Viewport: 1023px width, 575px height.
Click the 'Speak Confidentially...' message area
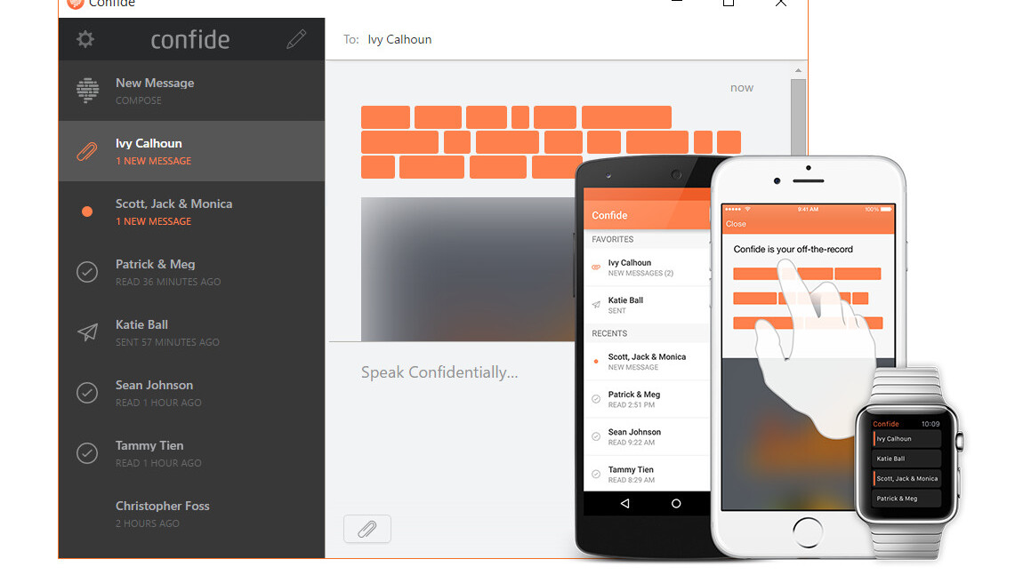(439, 372)
